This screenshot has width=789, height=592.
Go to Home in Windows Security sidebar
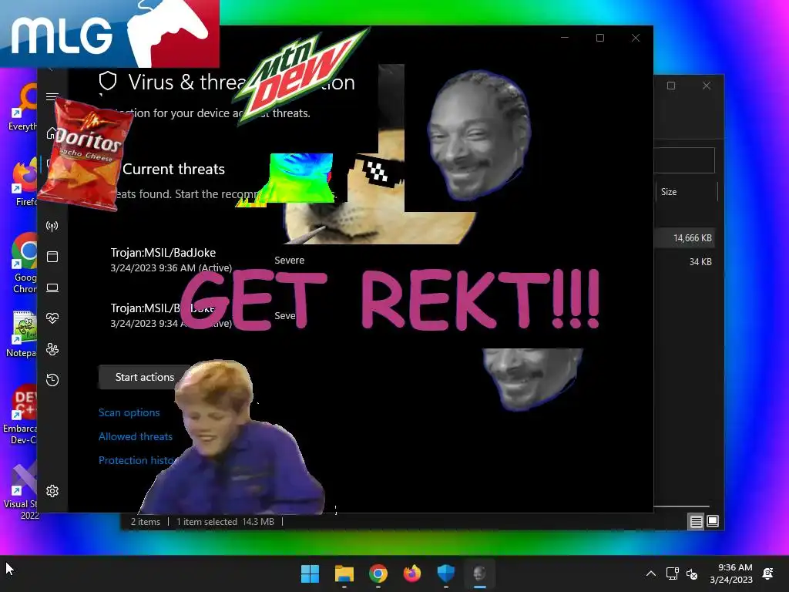point(52,133)
